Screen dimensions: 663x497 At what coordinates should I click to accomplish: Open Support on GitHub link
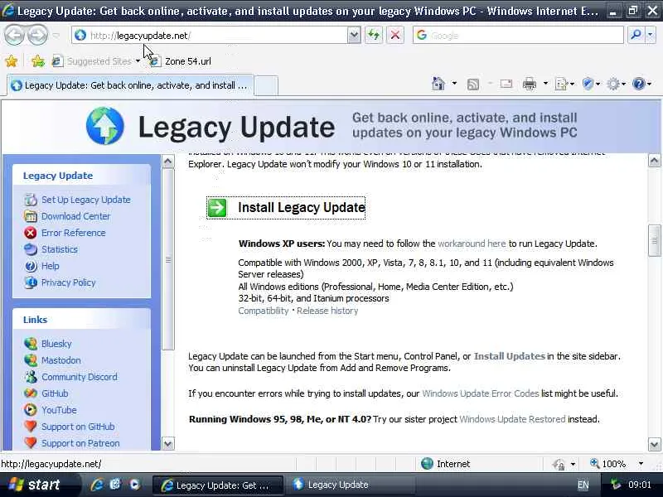[x=78, y=427]
